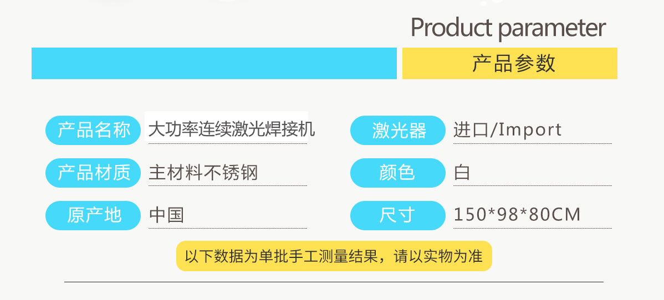664x300 pixels.
Task: Click the 大功率连续激光焊接机 product name text
Action: 231,129
